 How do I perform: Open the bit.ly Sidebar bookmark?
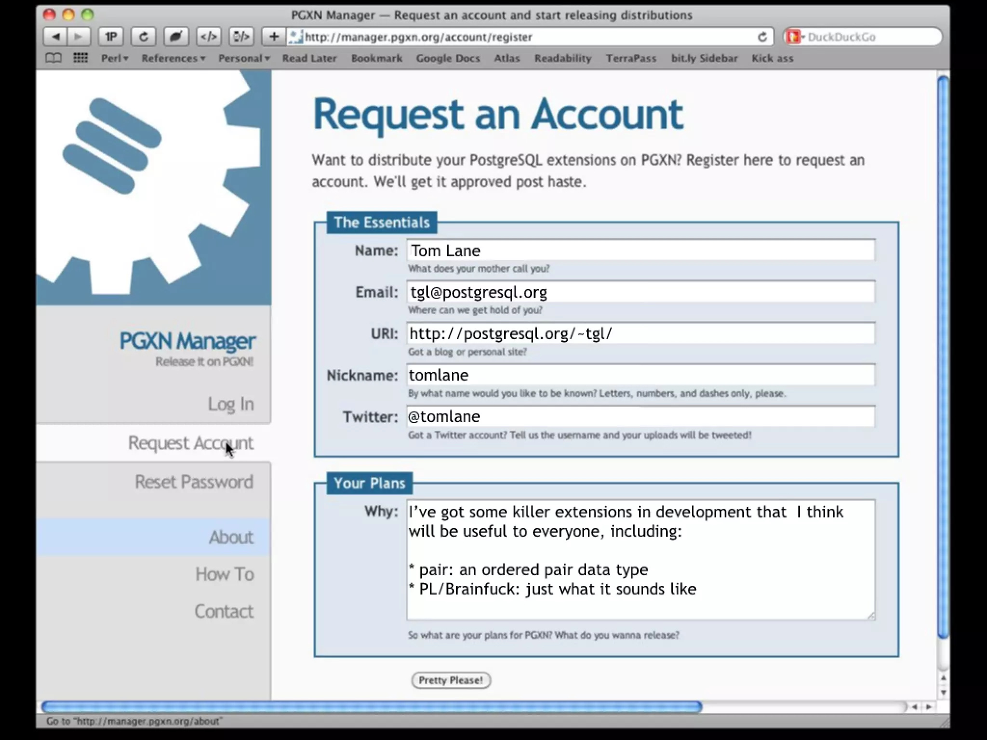(x=704, y=58)
